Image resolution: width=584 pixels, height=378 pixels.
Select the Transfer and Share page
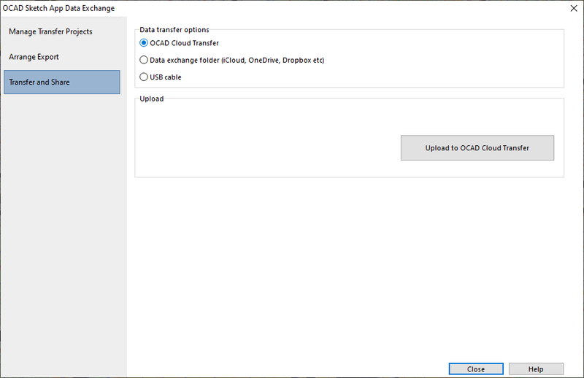coord(62,82)
